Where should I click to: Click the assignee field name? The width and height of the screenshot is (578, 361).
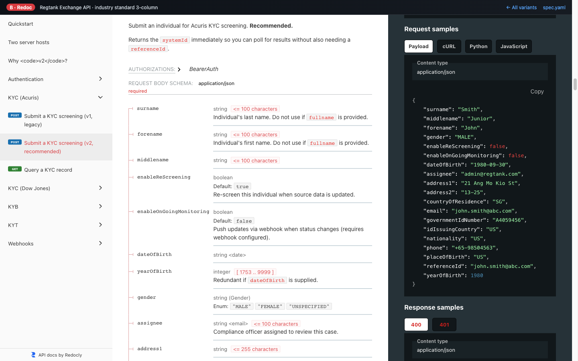(x=150, y=323)
